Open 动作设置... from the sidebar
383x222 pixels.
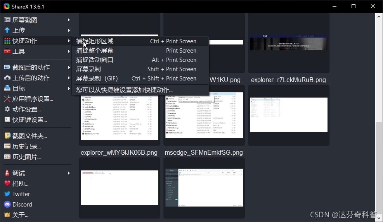pyautogui.click(x=27, y=109)
